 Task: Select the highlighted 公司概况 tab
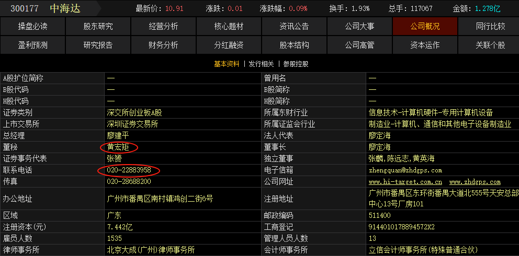[x=425, y=27]
